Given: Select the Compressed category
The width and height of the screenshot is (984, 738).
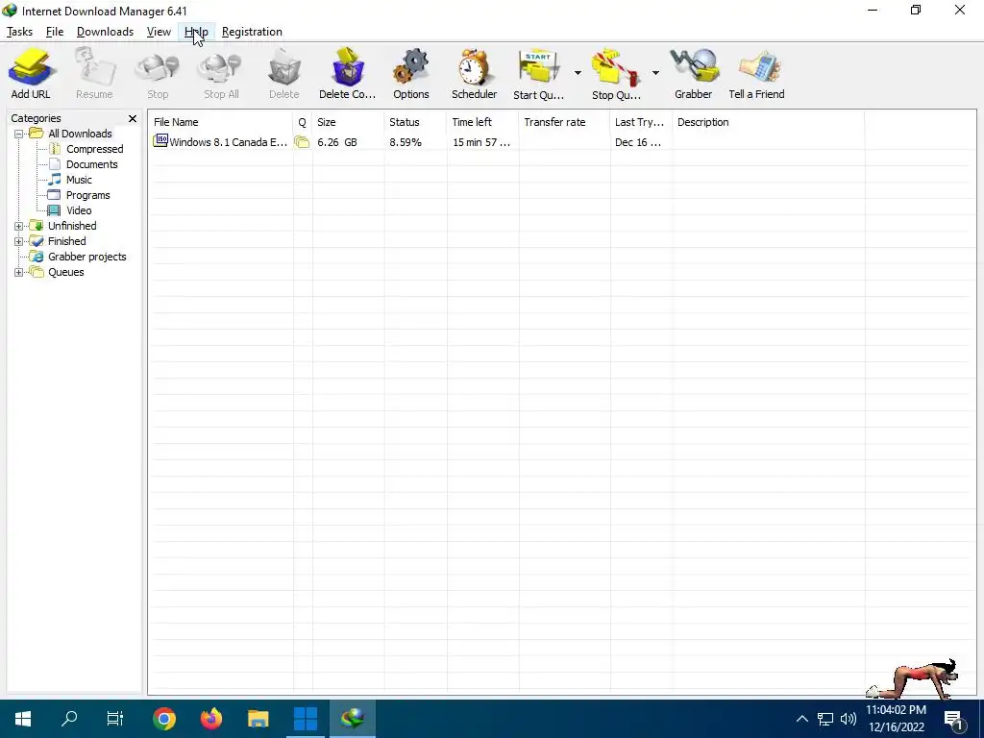Looking at the screenshot, I should click(x=95, y=149).
